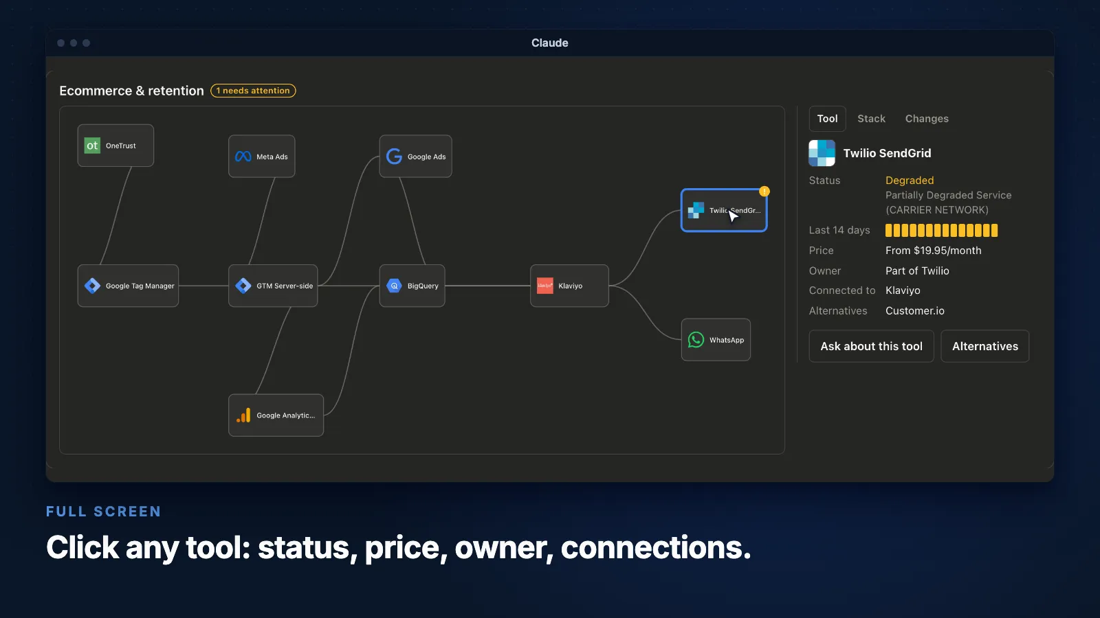Screen dimensions: 1100x618
Task: Click the Last 14 days status bar
Action: pyautogui.click(x=941, y=231)
